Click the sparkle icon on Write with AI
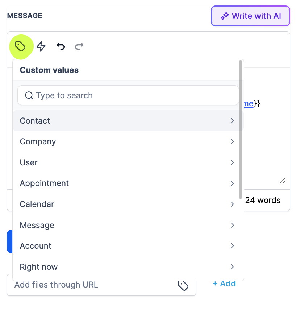 pos(225,16)
